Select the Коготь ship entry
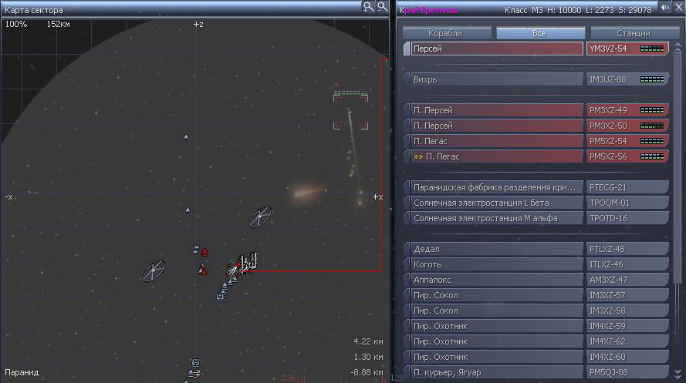686x383 pixels. (497, 264)
